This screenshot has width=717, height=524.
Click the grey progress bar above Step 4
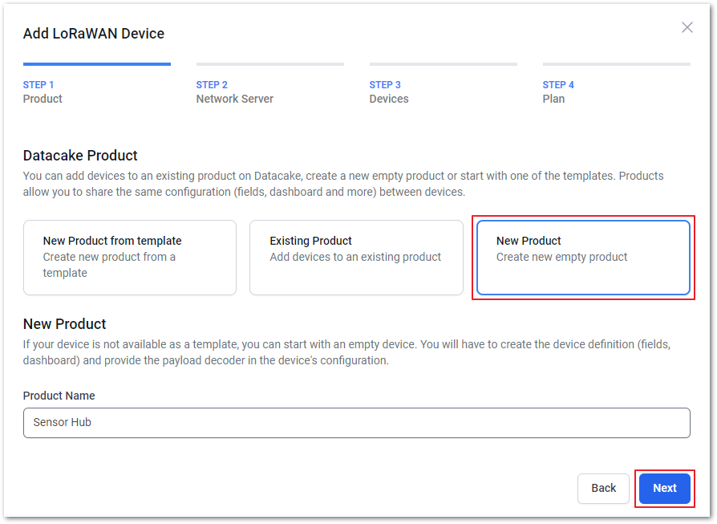617,64
